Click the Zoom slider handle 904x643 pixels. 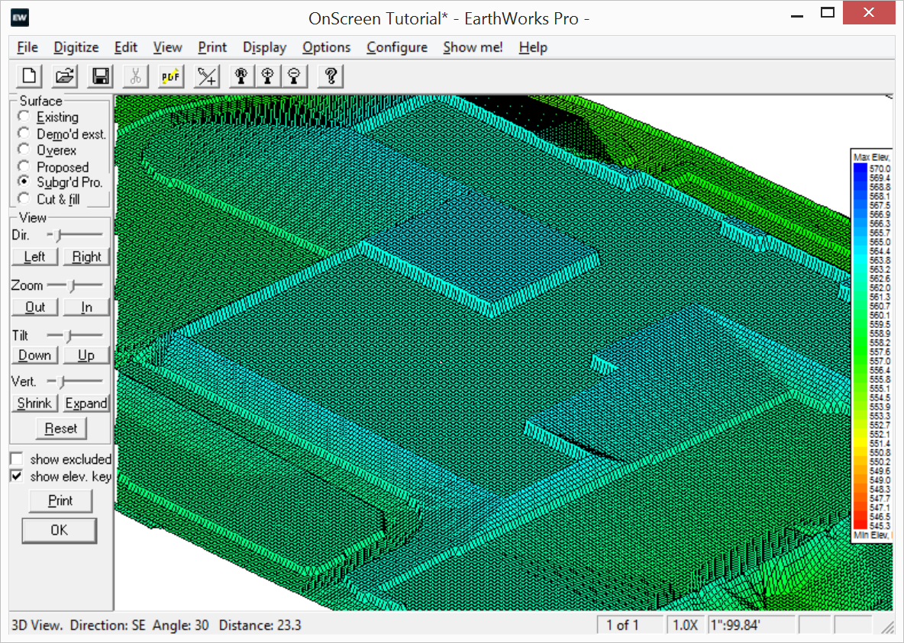click(x=72, y=285)
